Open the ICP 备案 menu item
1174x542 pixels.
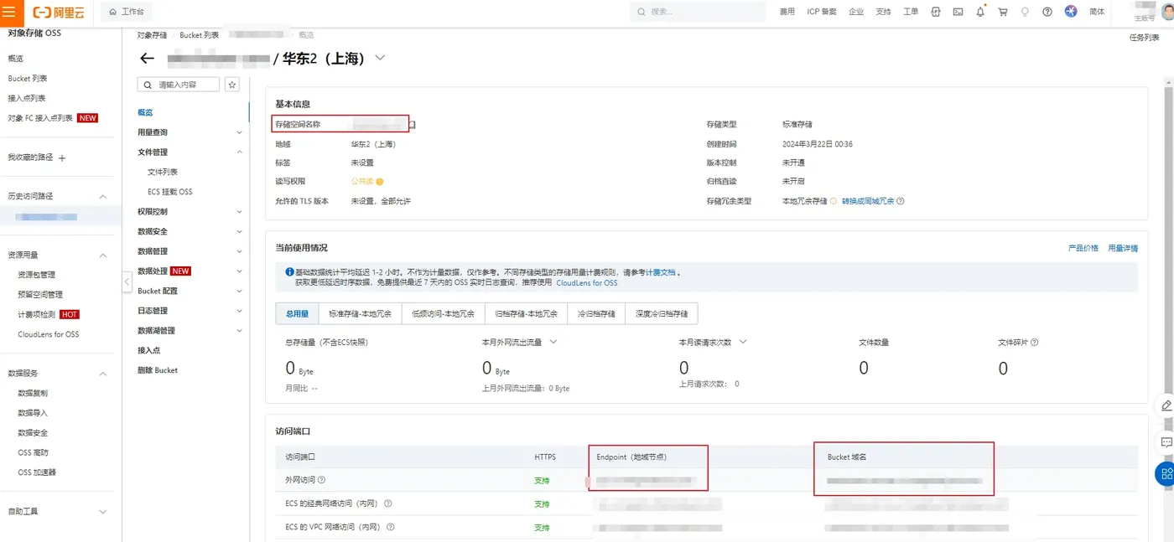tap(821, 12)
